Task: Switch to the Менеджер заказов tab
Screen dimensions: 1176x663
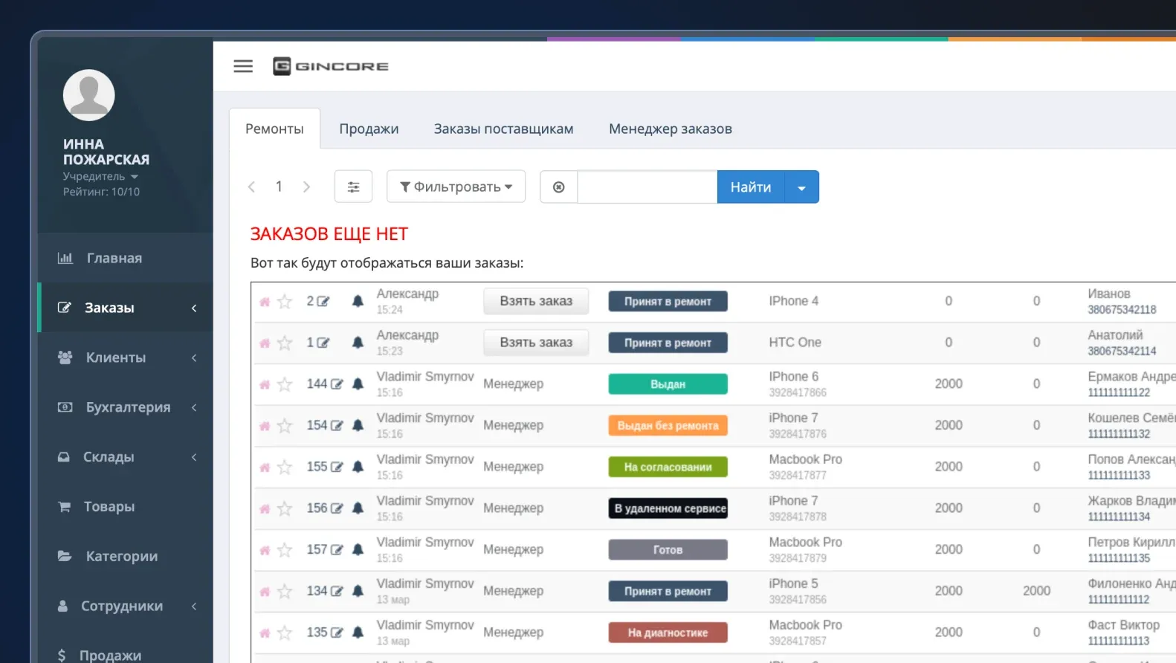Action: coord(671,129)
